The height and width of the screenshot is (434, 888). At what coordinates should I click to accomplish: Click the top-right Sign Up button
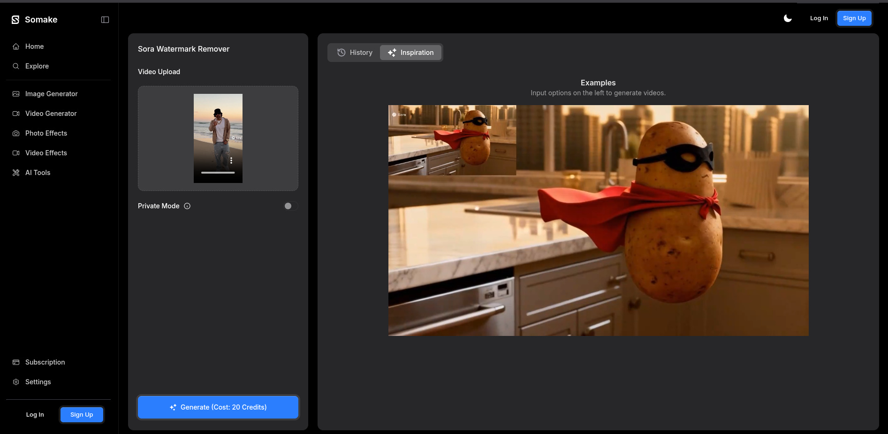pyautogui.click(x=854, y=18)
